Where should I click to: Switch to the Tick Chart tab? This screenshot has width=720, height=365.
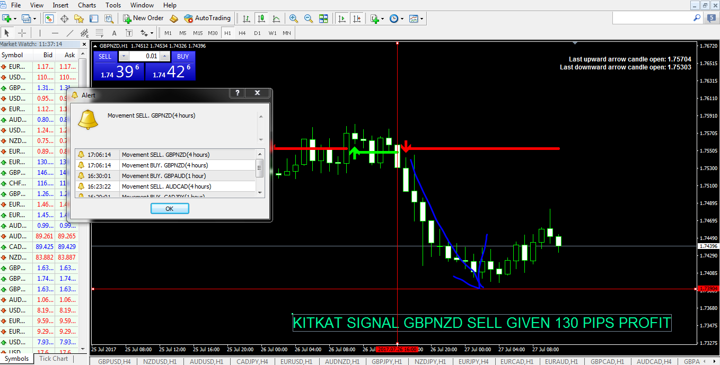[x=54, y=359]
